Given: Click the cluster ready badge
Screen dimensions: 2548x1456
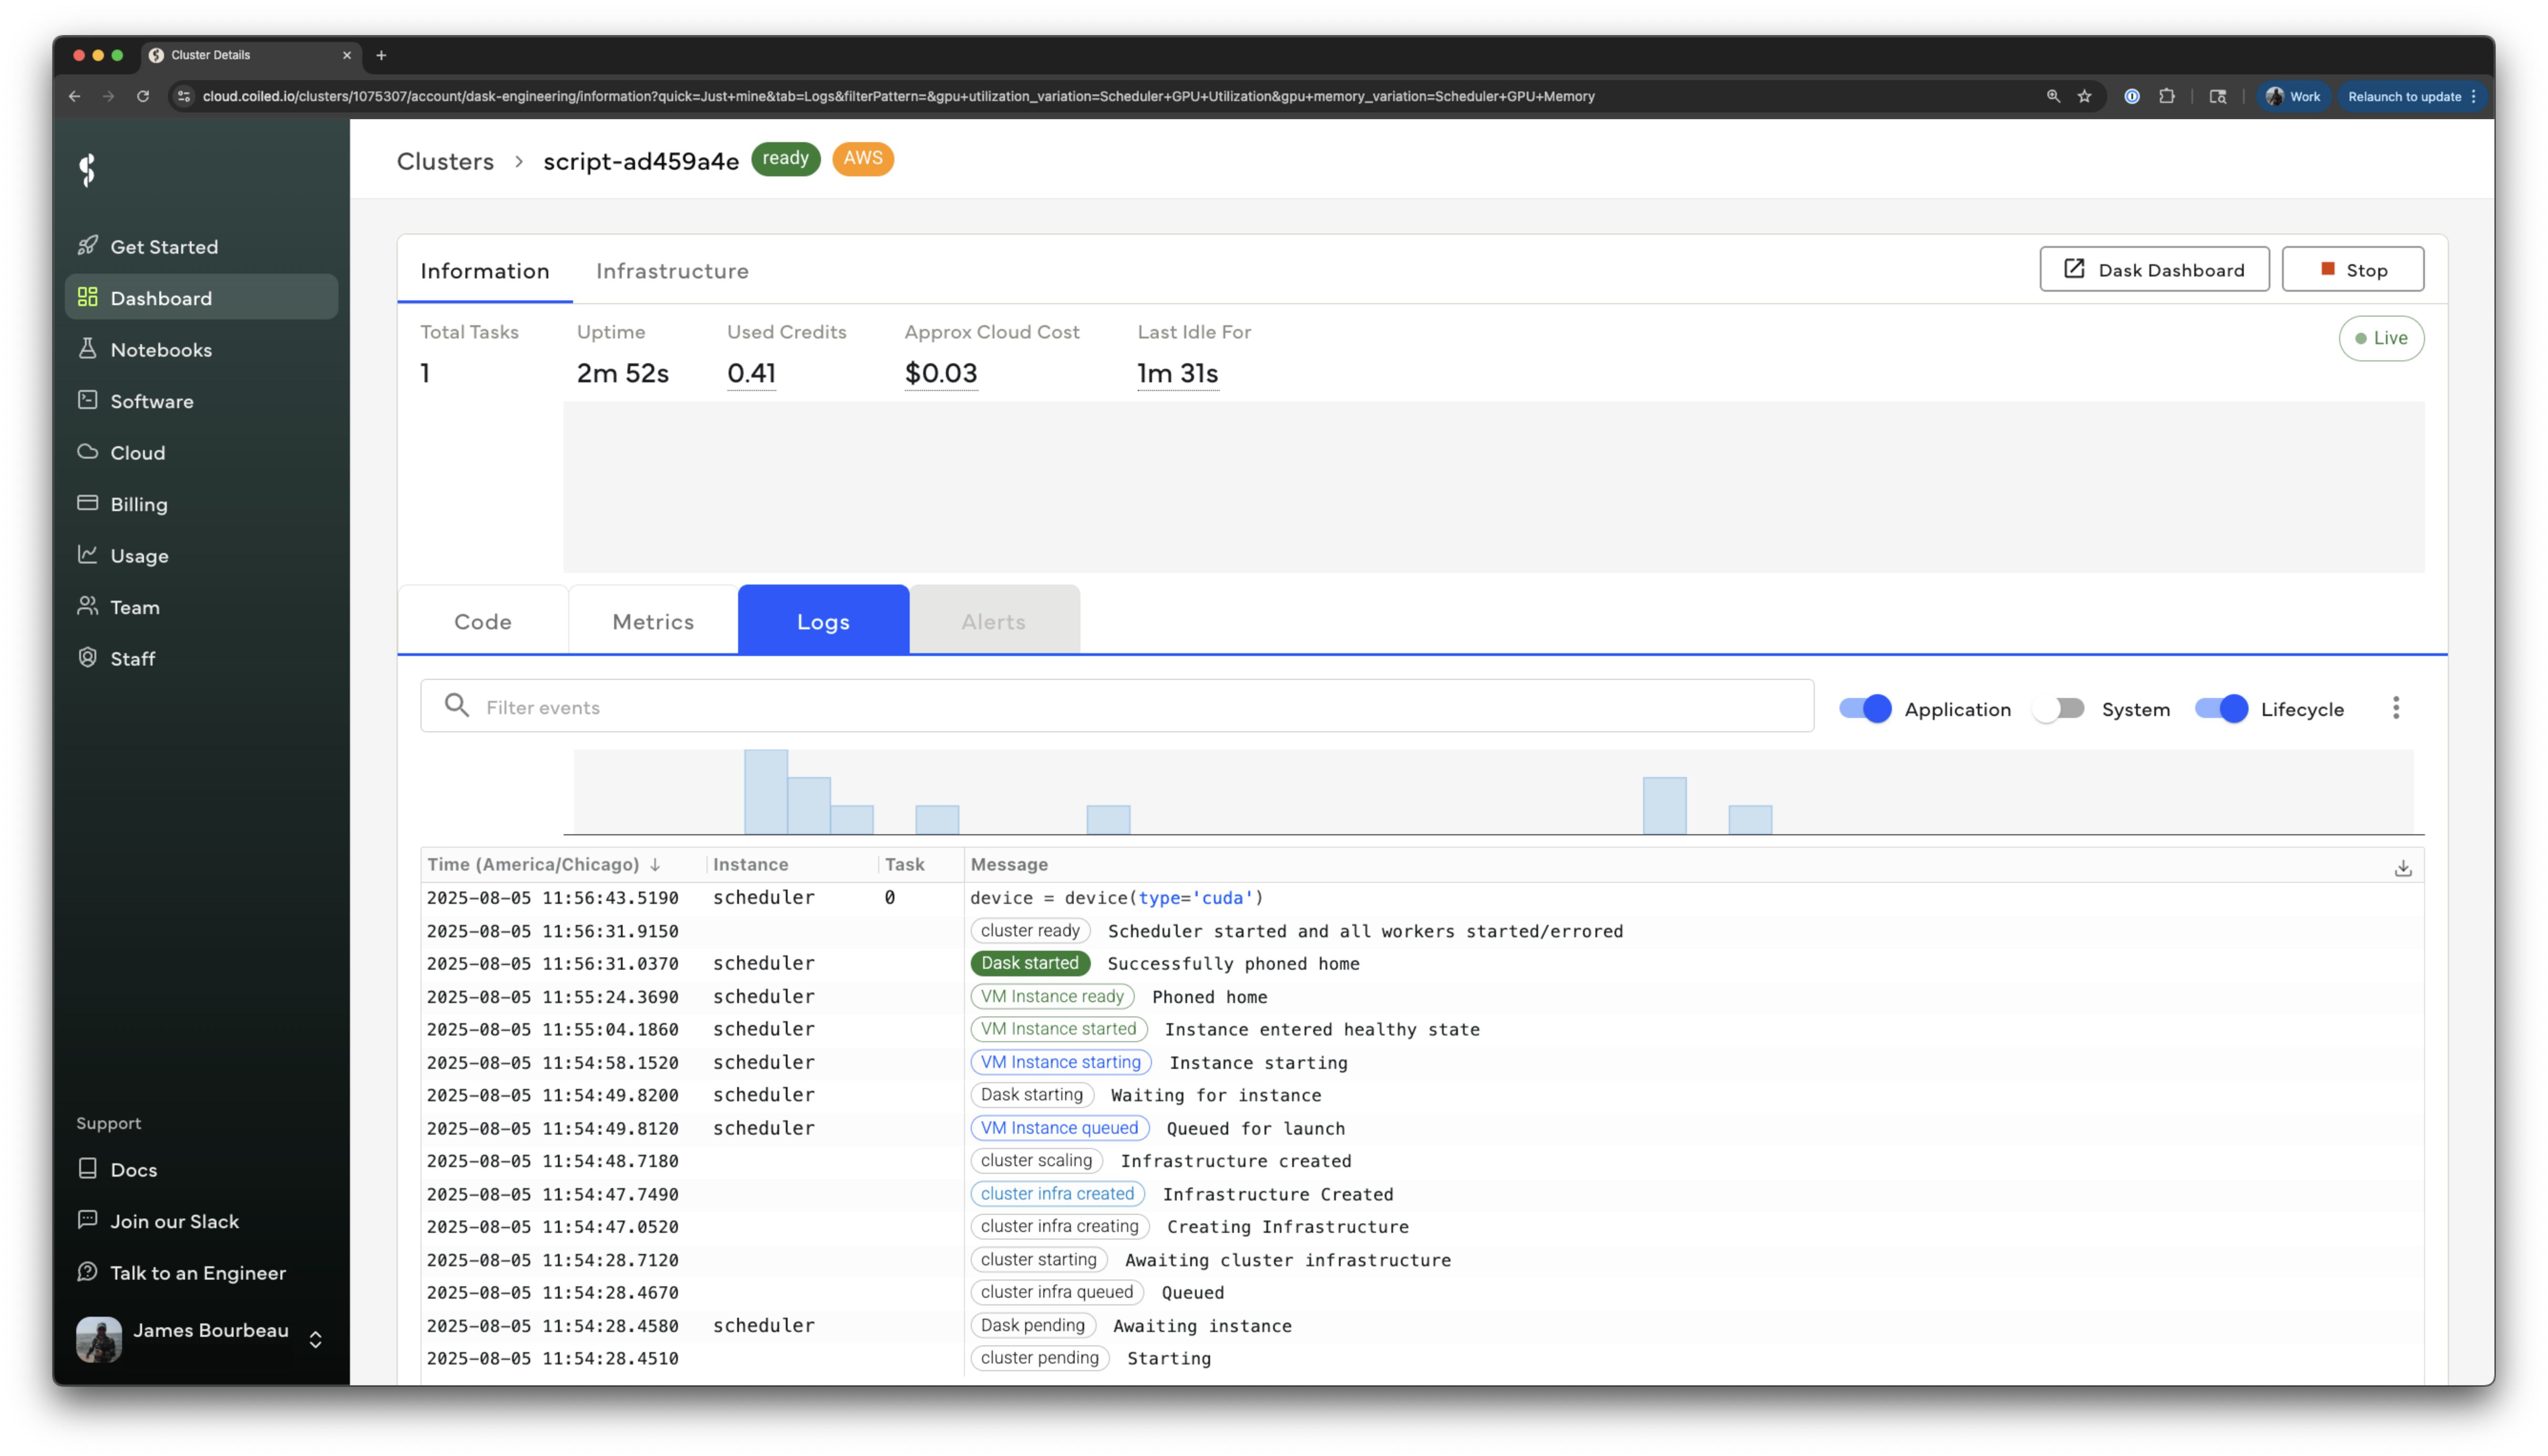Looking at the screenshot, I should (x=1030, y=930).
